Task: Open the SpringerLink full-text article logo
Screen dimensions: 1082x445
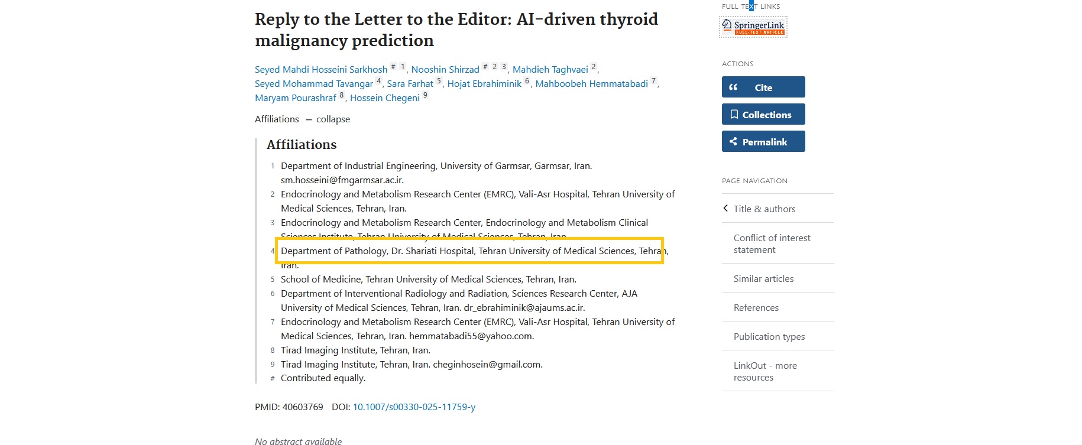Action: 753,27
